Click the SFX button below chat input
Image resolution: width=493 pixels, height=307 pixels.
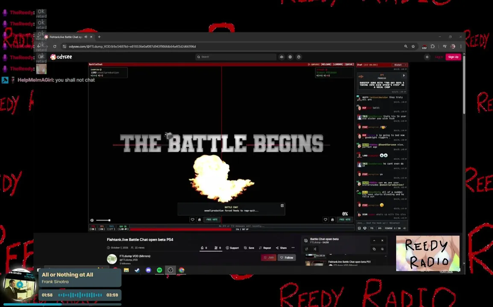pos(379,228)
